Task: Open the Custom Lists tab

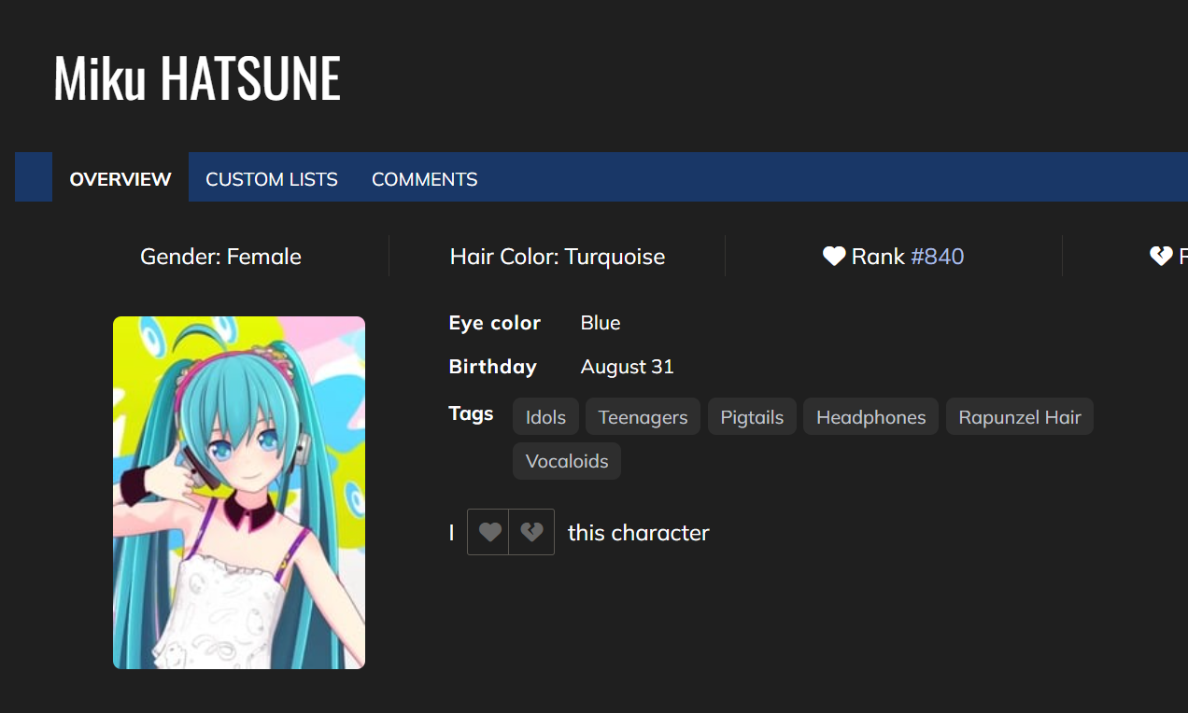Action: [x=272, y=178]
